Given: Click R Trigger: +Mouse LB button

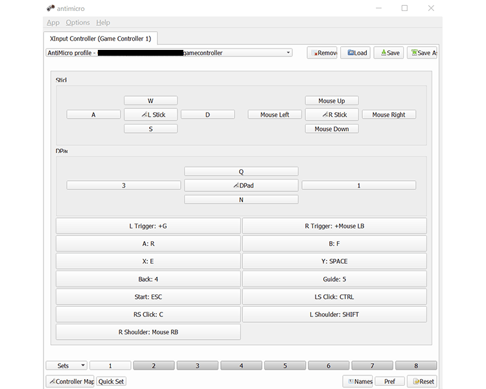Looking at the screenshot, I should pyautogui.click(x=334, y=226).
